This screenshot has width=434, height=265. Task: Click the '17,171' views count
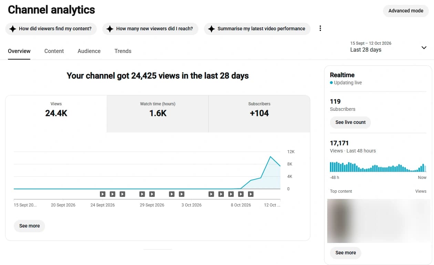339,143
